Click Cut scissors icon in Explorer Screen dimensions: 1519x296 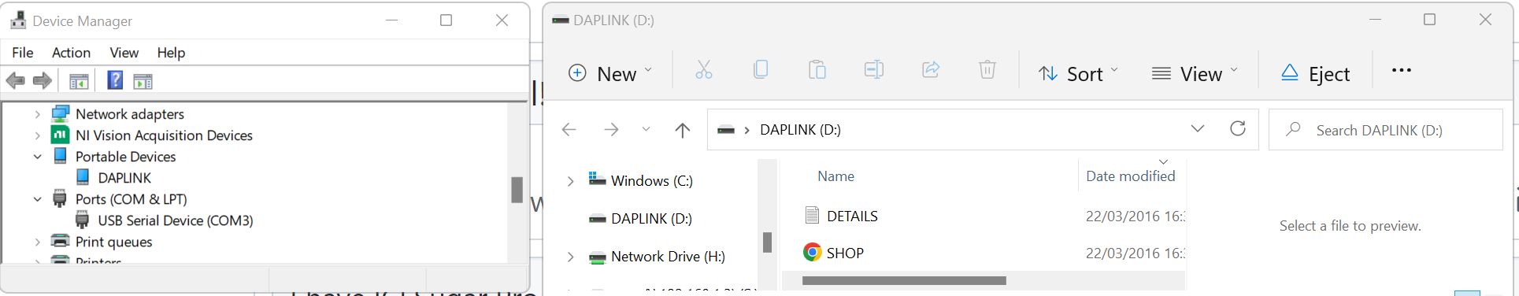[x=704, y=70]
